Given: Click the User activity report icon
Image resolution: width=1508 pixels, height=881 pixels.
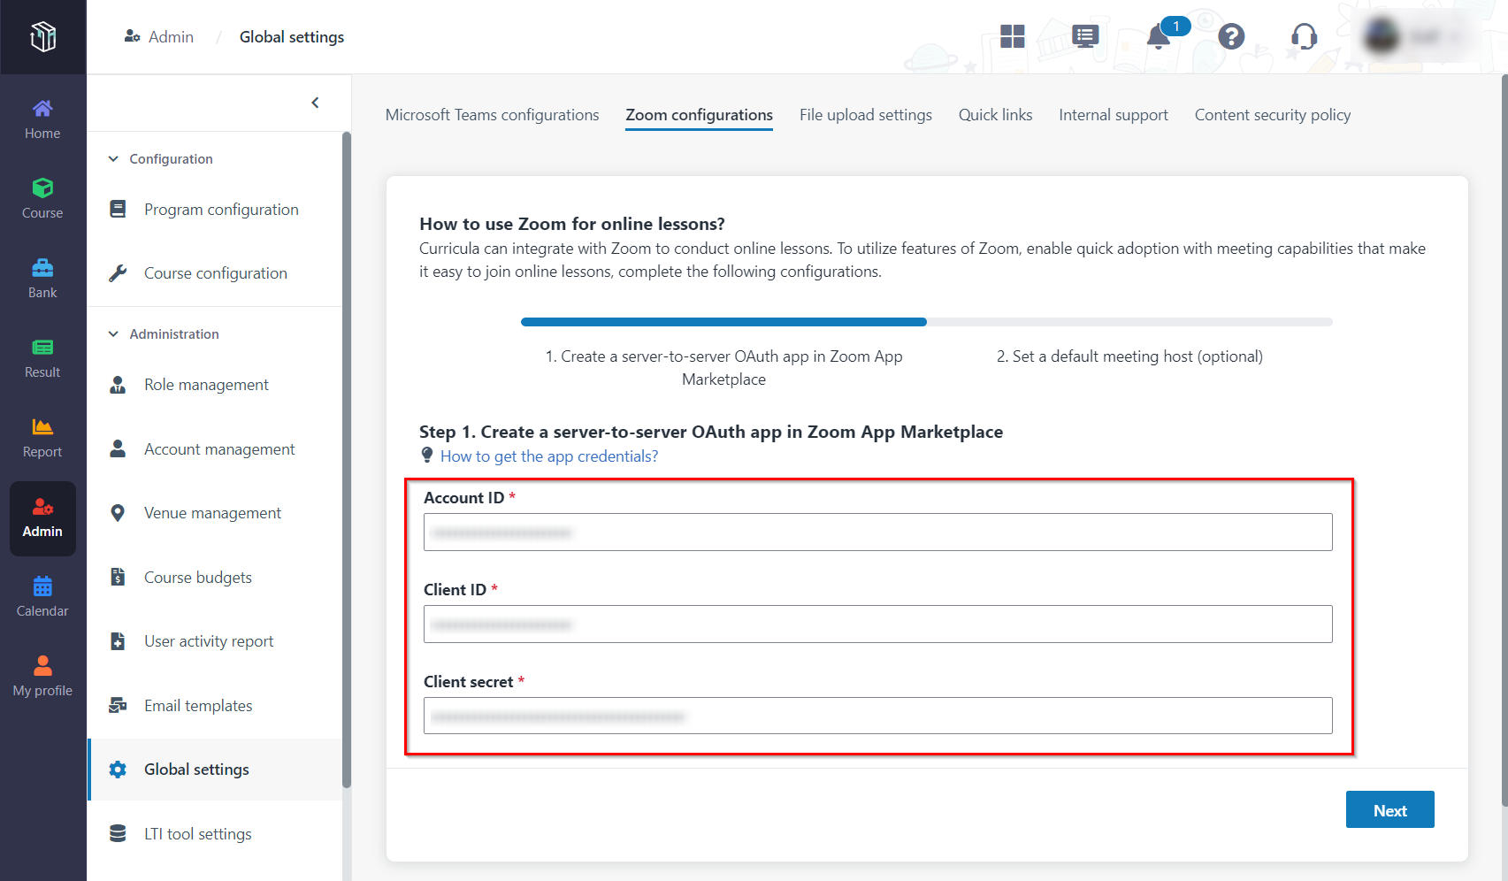Looking at the screenshot, I should click(118, 641).
